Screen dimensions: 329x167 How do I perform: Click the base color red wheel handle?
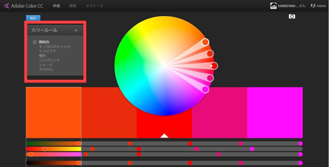click(214, 66)
